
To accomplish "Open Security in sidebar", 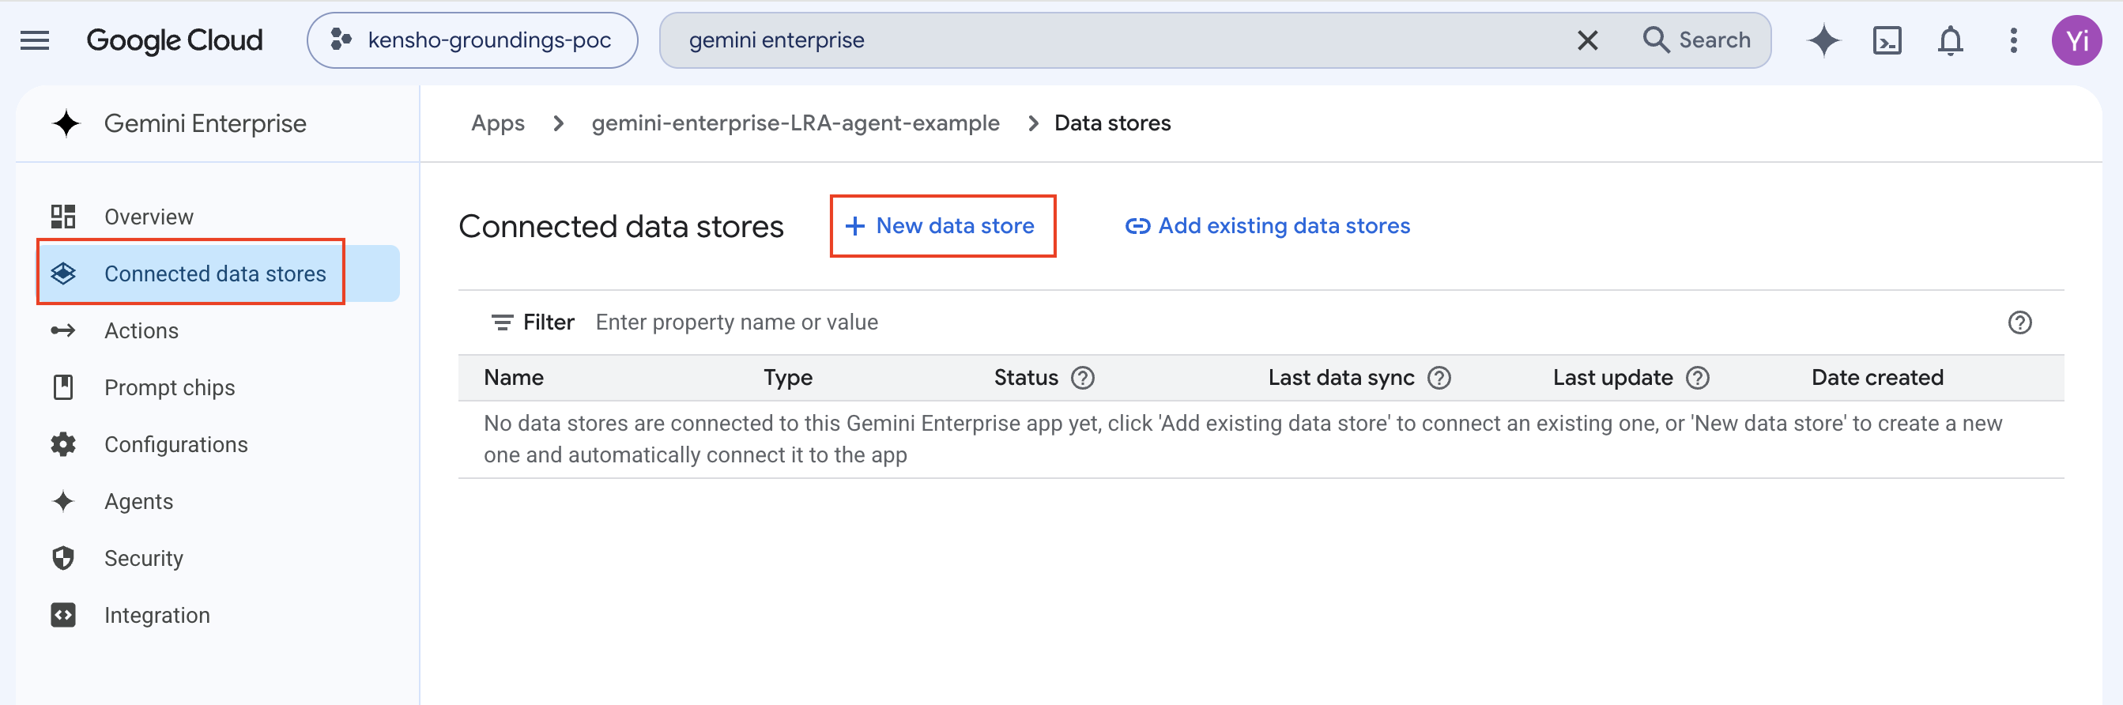I will tap(144, 558).
